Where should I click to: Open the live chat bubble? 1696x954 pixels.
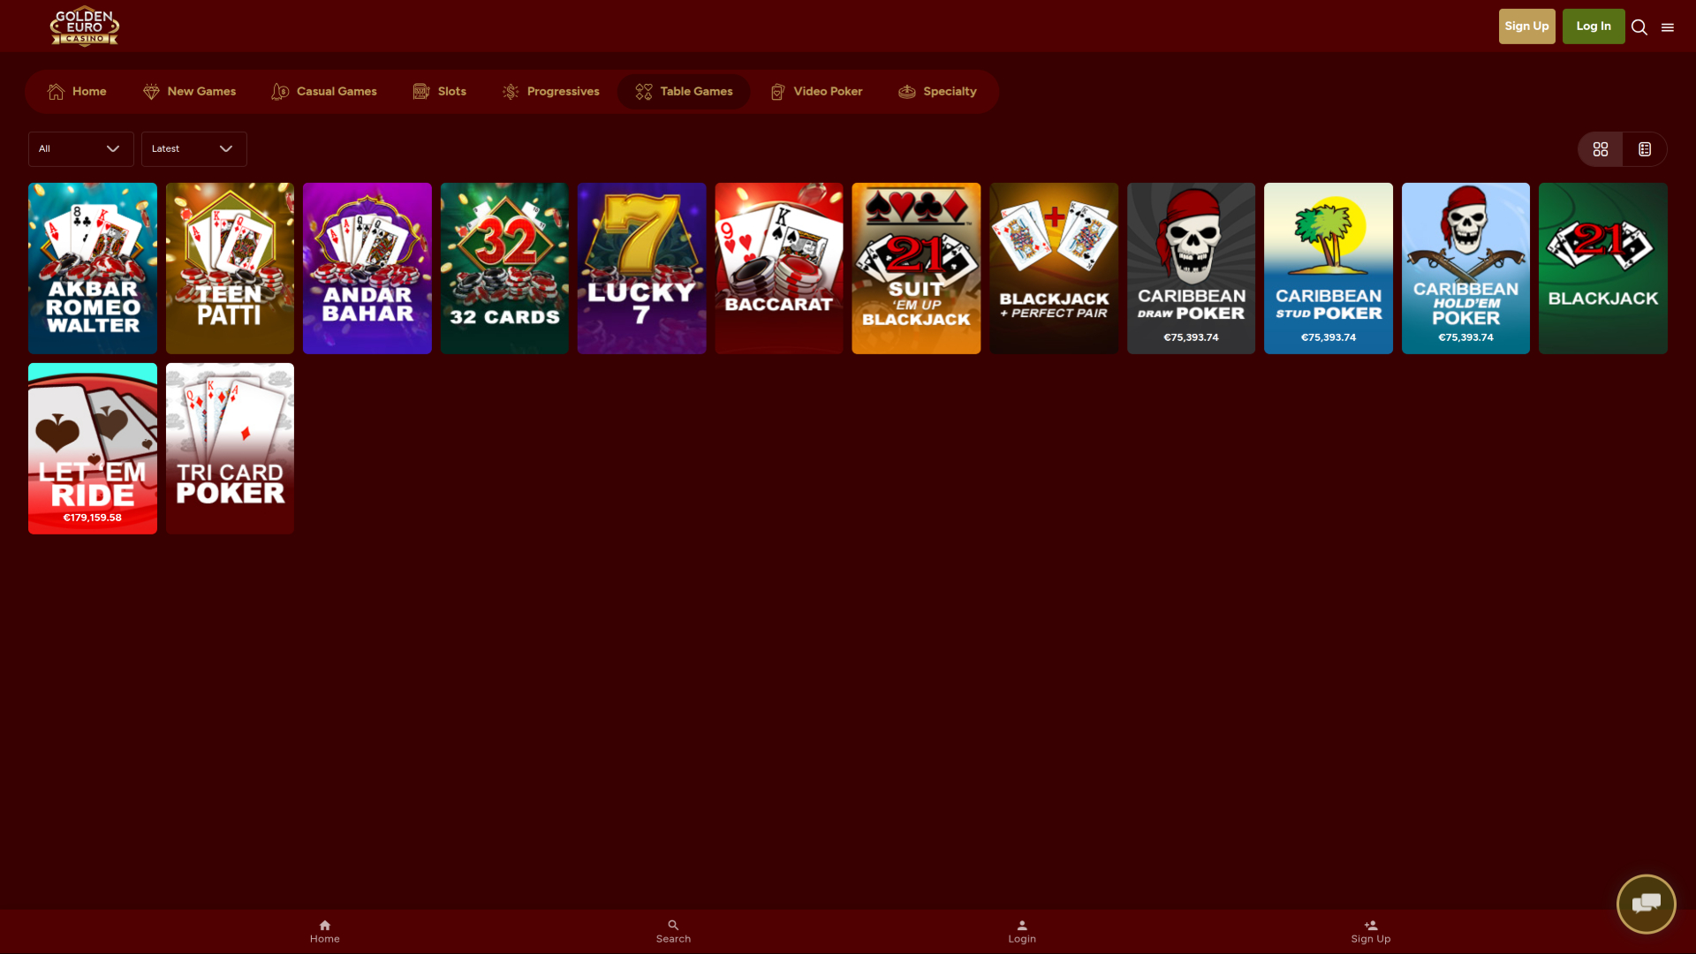click(1646, 904)
